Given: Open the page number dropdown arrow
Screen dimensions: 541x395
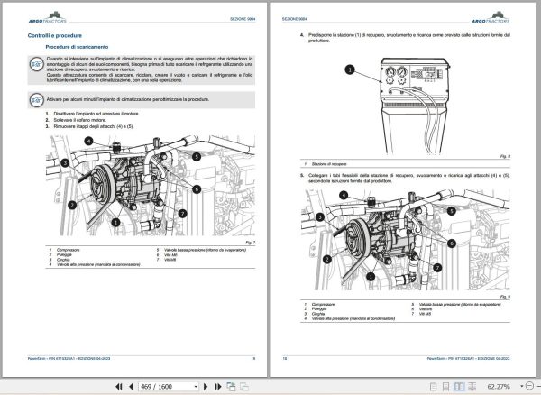Looking at the screenshot, I should pos(196,387).
